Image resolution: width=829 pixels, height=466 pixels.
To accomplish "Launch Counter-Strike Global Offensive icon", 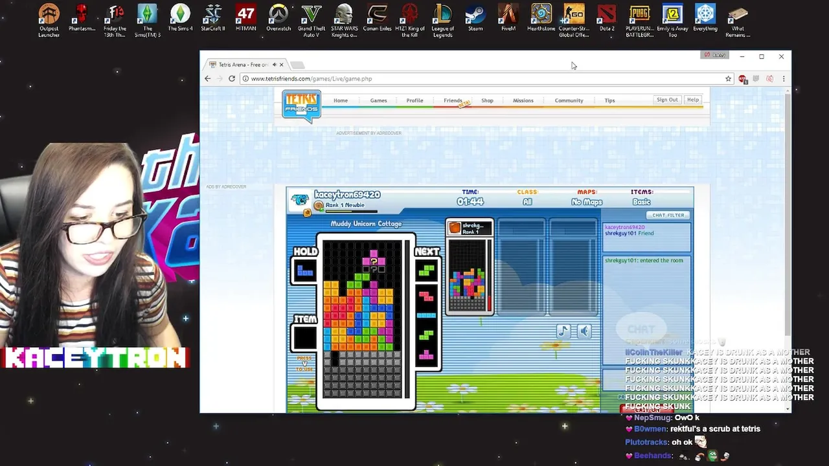I will [x=574, y=21].
